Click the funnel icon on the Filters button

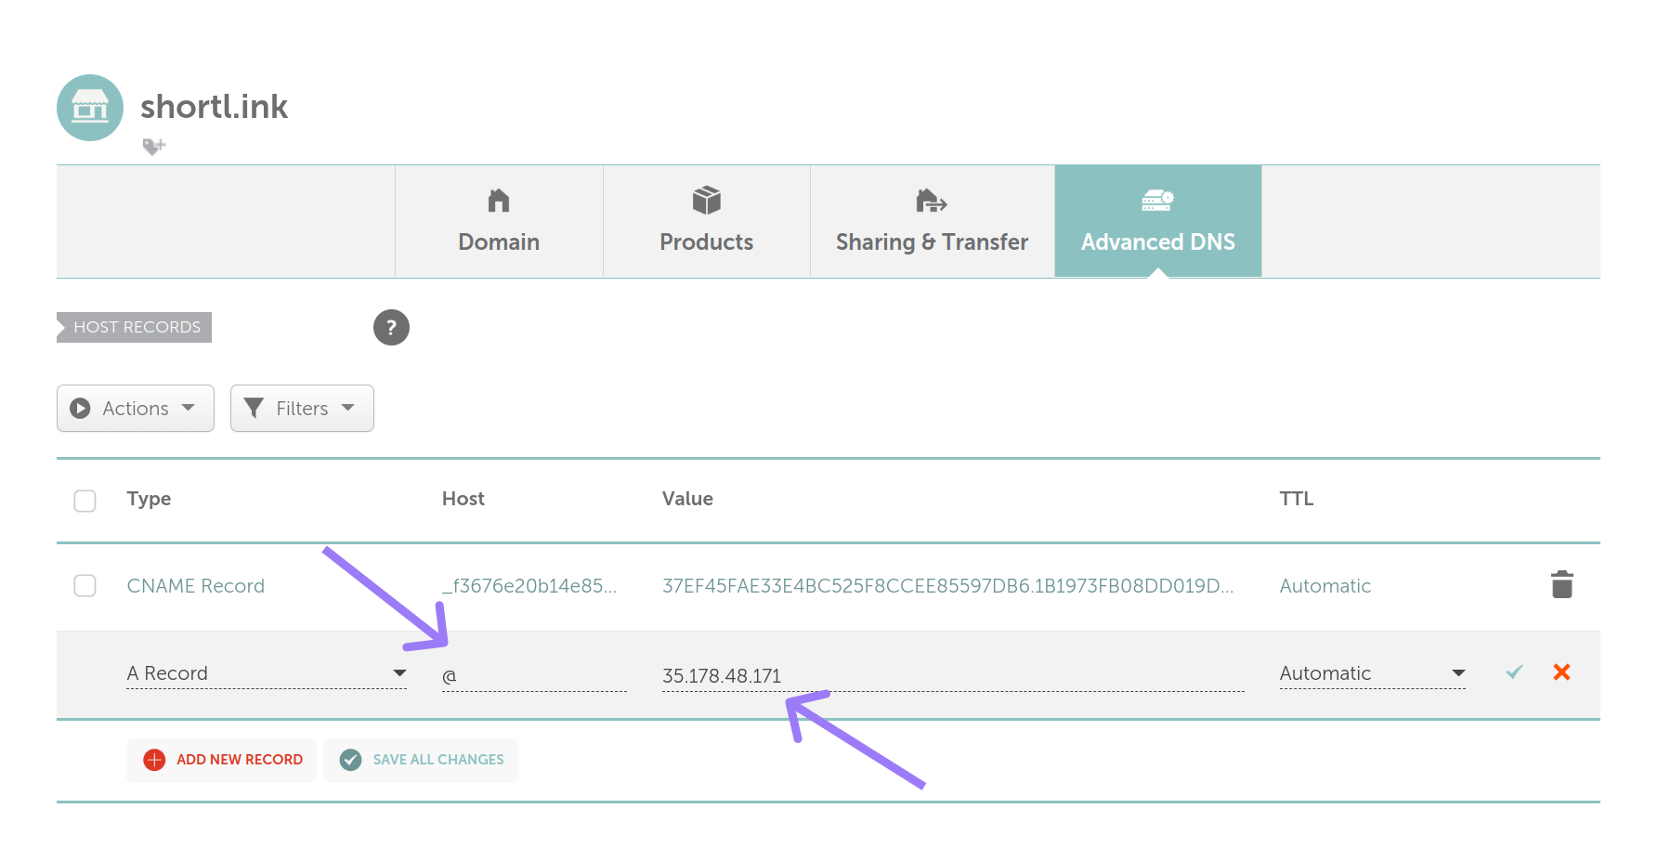[x=255, y=408]
